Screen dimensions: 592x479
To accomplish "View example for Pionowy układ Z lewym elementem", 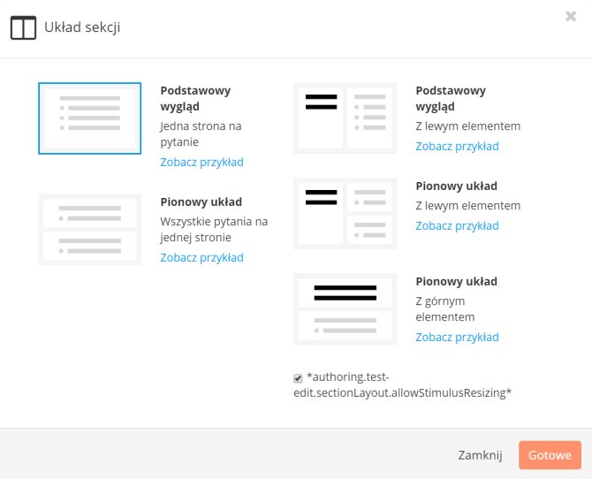I will point(457,226).
